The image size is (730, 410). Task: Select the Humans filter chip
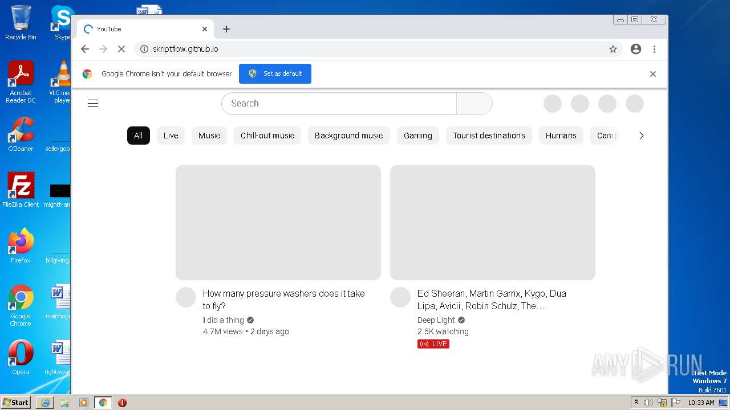(x=561, y=136)
